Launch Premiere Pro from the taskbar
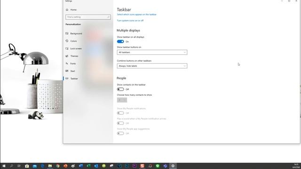 [x=135, y=166]
